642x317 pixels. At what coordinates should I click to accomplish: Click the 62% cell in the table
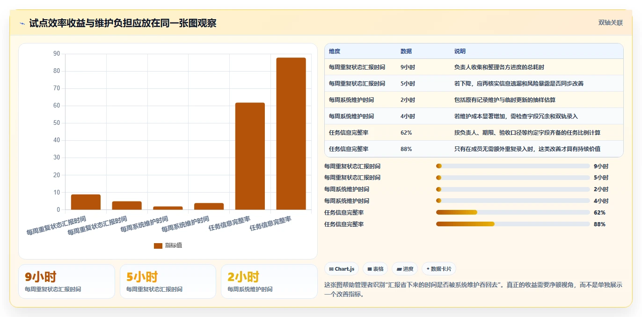coord(406,133)
